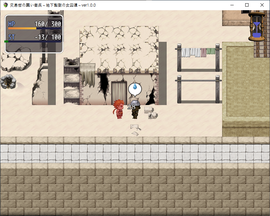Click the empty lower drying rack

coord(198,89)
